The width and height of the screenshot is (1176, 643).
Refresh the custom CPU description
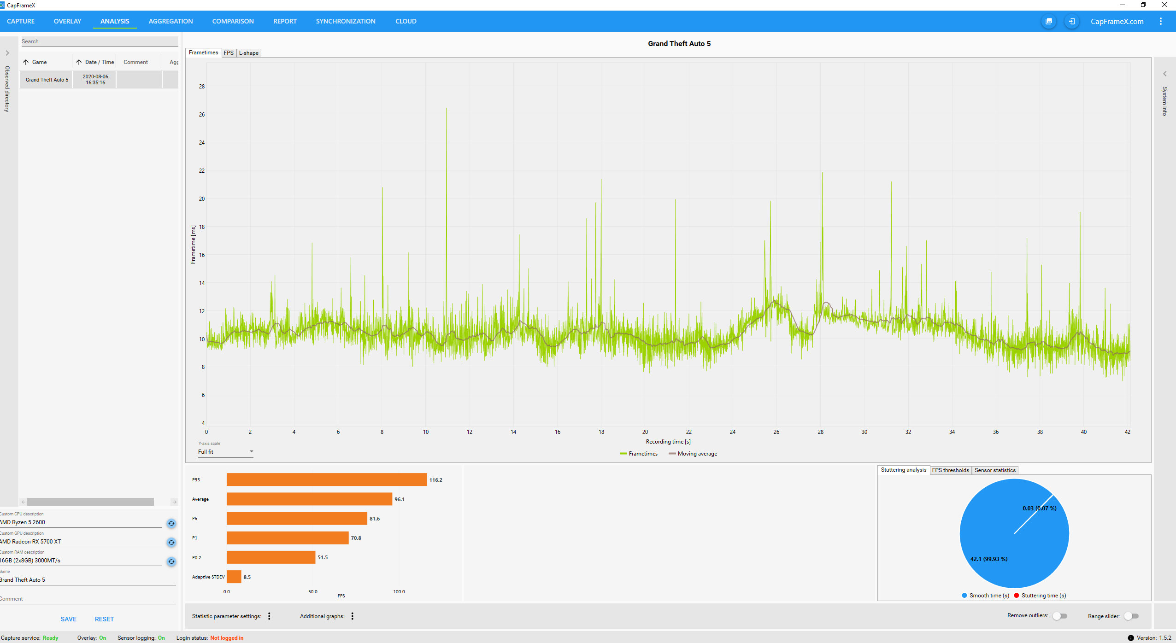(171, 523)
